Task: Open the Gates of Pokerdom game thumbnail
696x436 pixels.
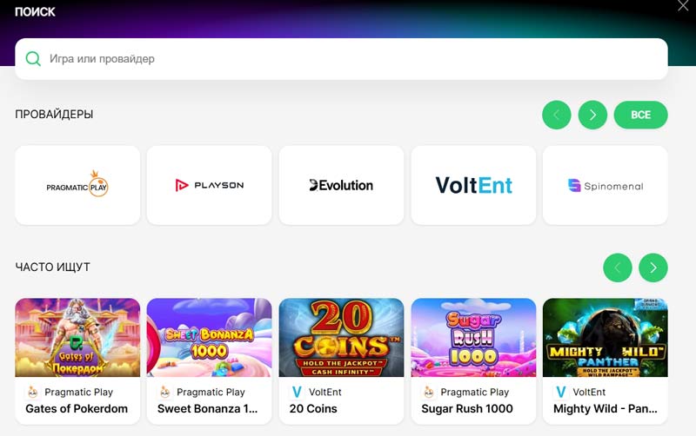Action: (77, 338)
